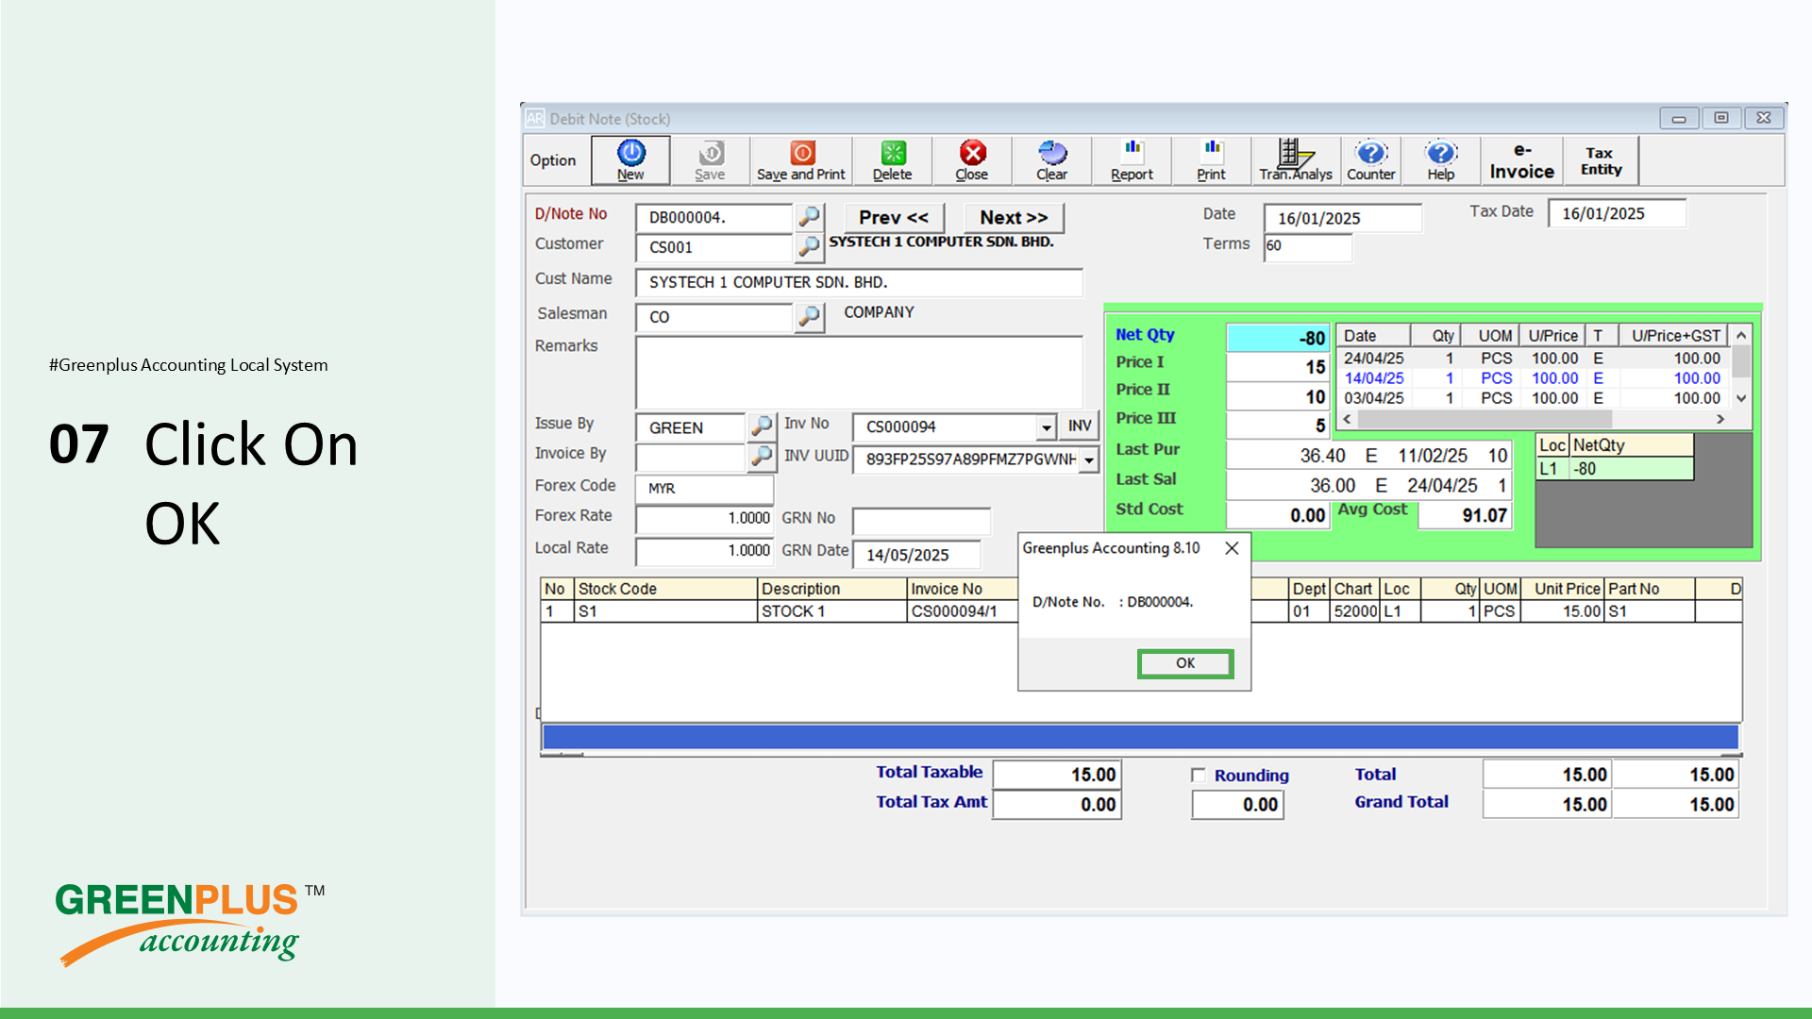
Task: Expand the INV UUID dropdown
Action: [1089, 459]
